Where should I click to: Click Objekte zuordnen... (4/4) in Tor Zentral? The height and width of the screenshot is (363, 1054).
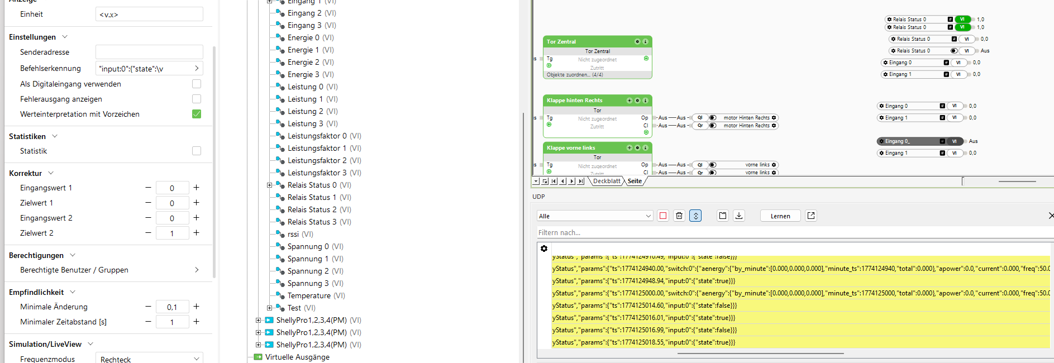pos(575,75)
